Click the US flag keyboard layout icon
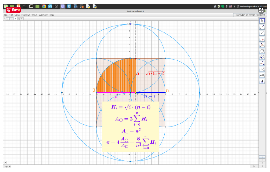This screenshot has height=172, width=270. (231, 7)
